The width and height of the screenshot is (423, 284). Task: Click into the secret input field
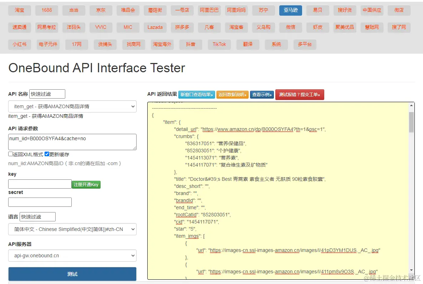click(x=40, y=202)
